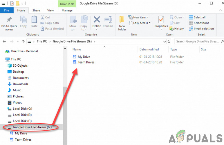Click Copy path in the ribbon
The image size is (224, 145).
(49, 23)
